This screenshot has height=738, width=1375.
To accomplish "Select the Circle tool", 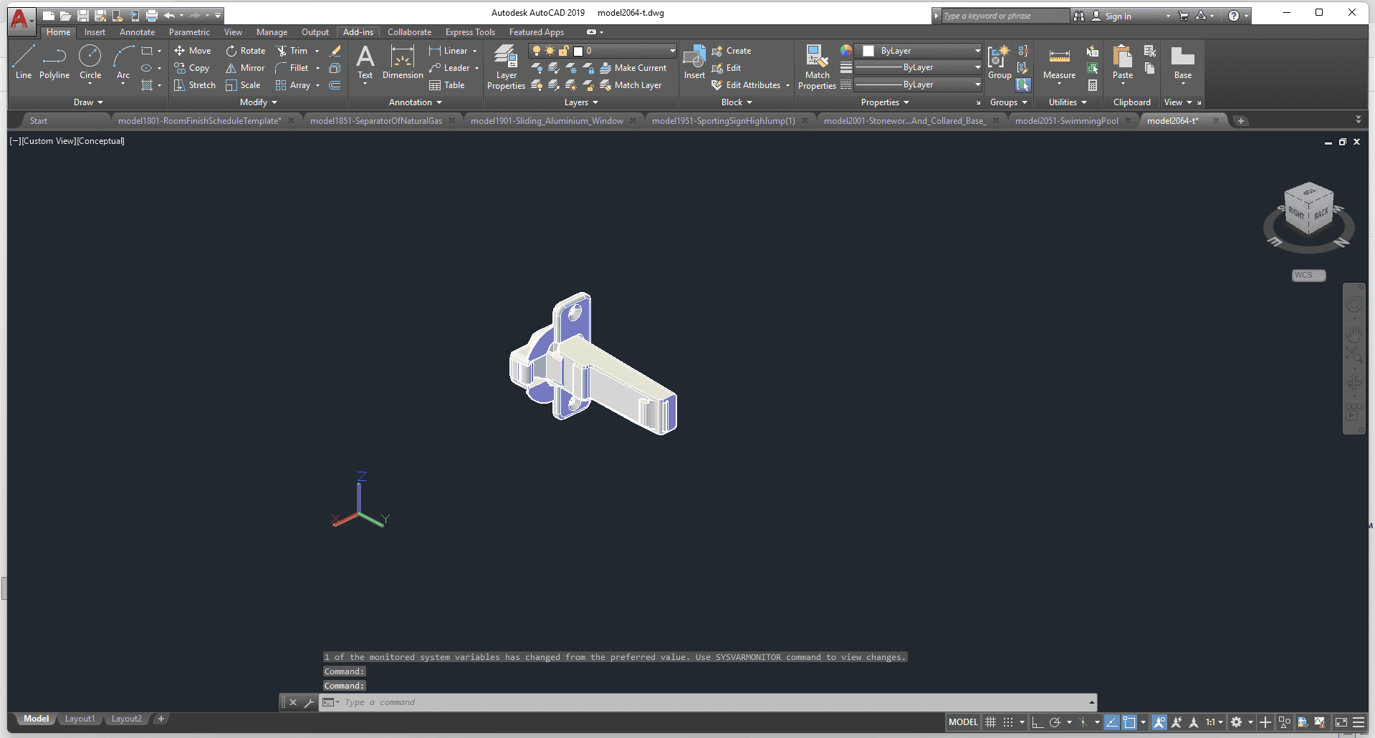I will pyautogui.click(x=90, y=62).
